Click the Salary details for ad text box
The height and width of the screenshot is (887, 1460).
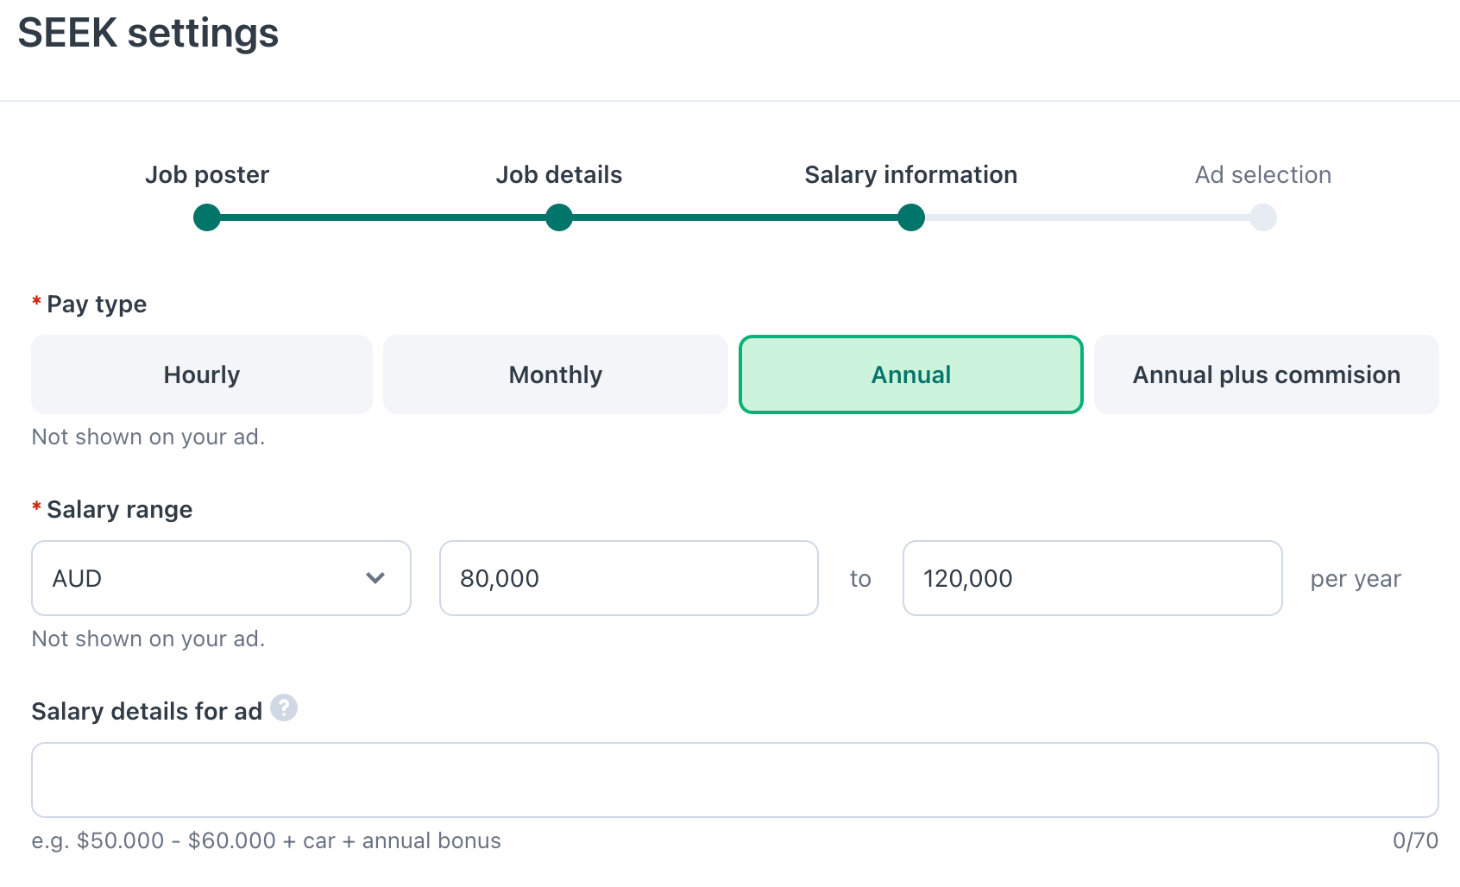click(x=735, y=780)
